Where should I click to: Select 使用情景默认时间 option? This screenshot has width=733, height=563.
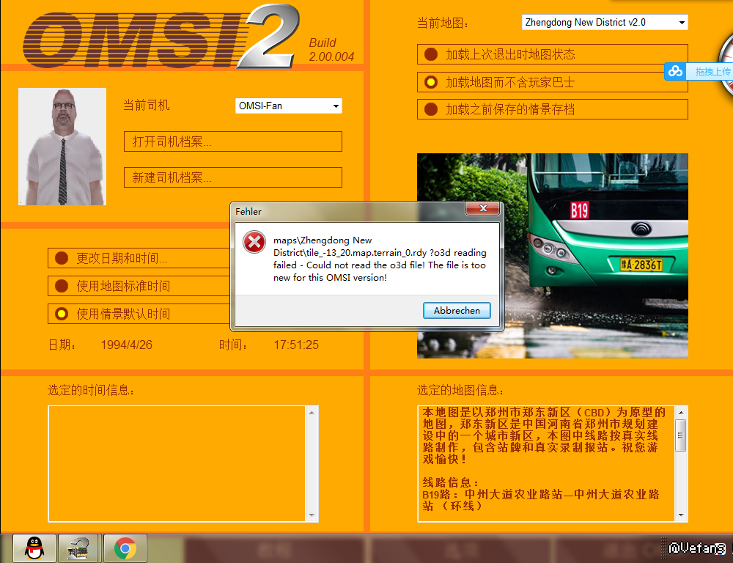click(139, 314)
